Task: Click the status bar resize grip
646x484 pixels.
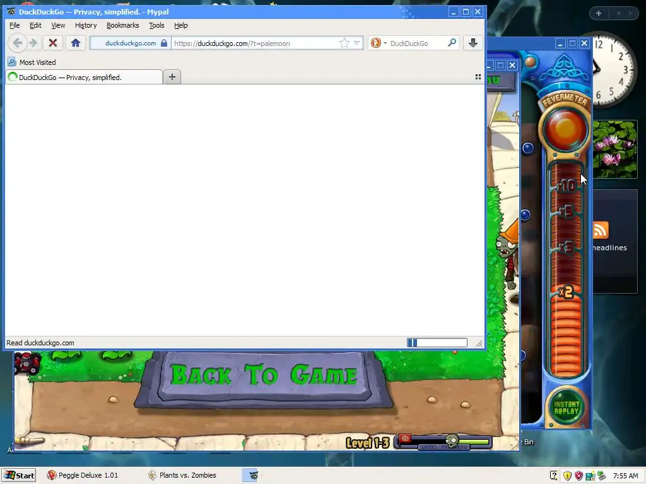Action: (x=479, y=343)
